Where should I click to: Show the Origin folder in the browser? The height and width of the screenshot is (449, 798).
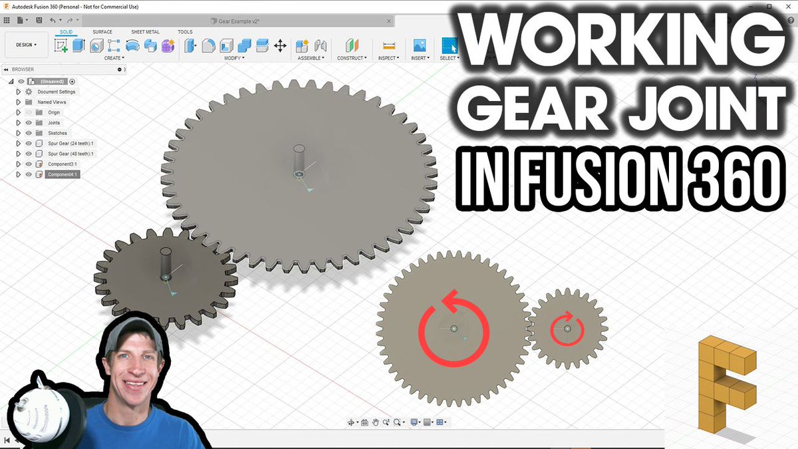[29, 112]
